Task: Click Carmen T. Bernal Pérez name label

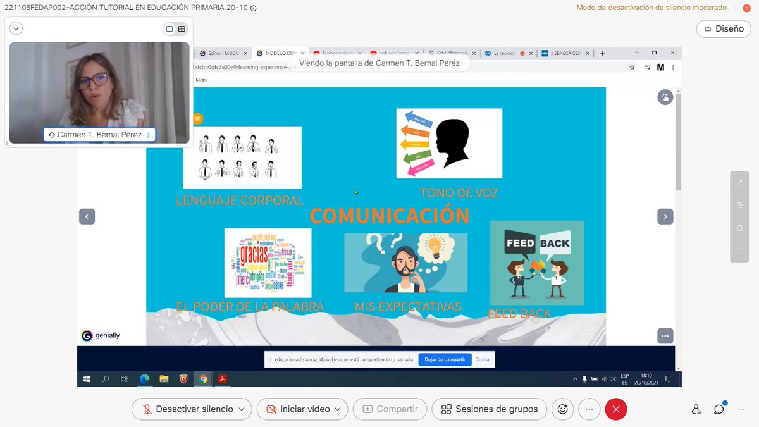Action: coord(99,135)
